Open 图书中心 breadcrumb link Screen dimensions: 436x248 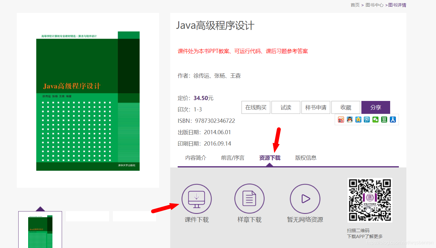[x=375, y=5]
